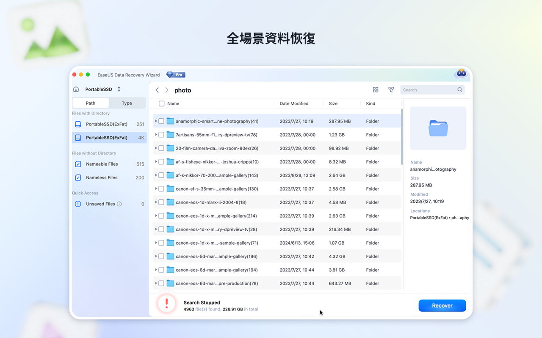The height and width of the screenshot is (338, 542).
Task: Click into the Search field
Action: 432,90
